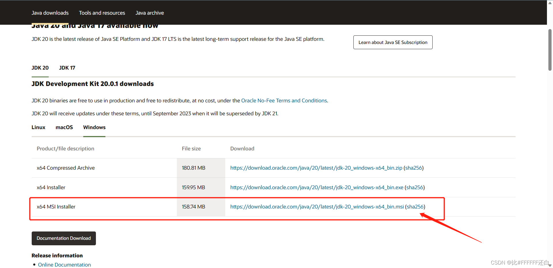Screen dimensions: 553x268
Task: Select the Linux platform tab
Action: click(x=38, y=127)
